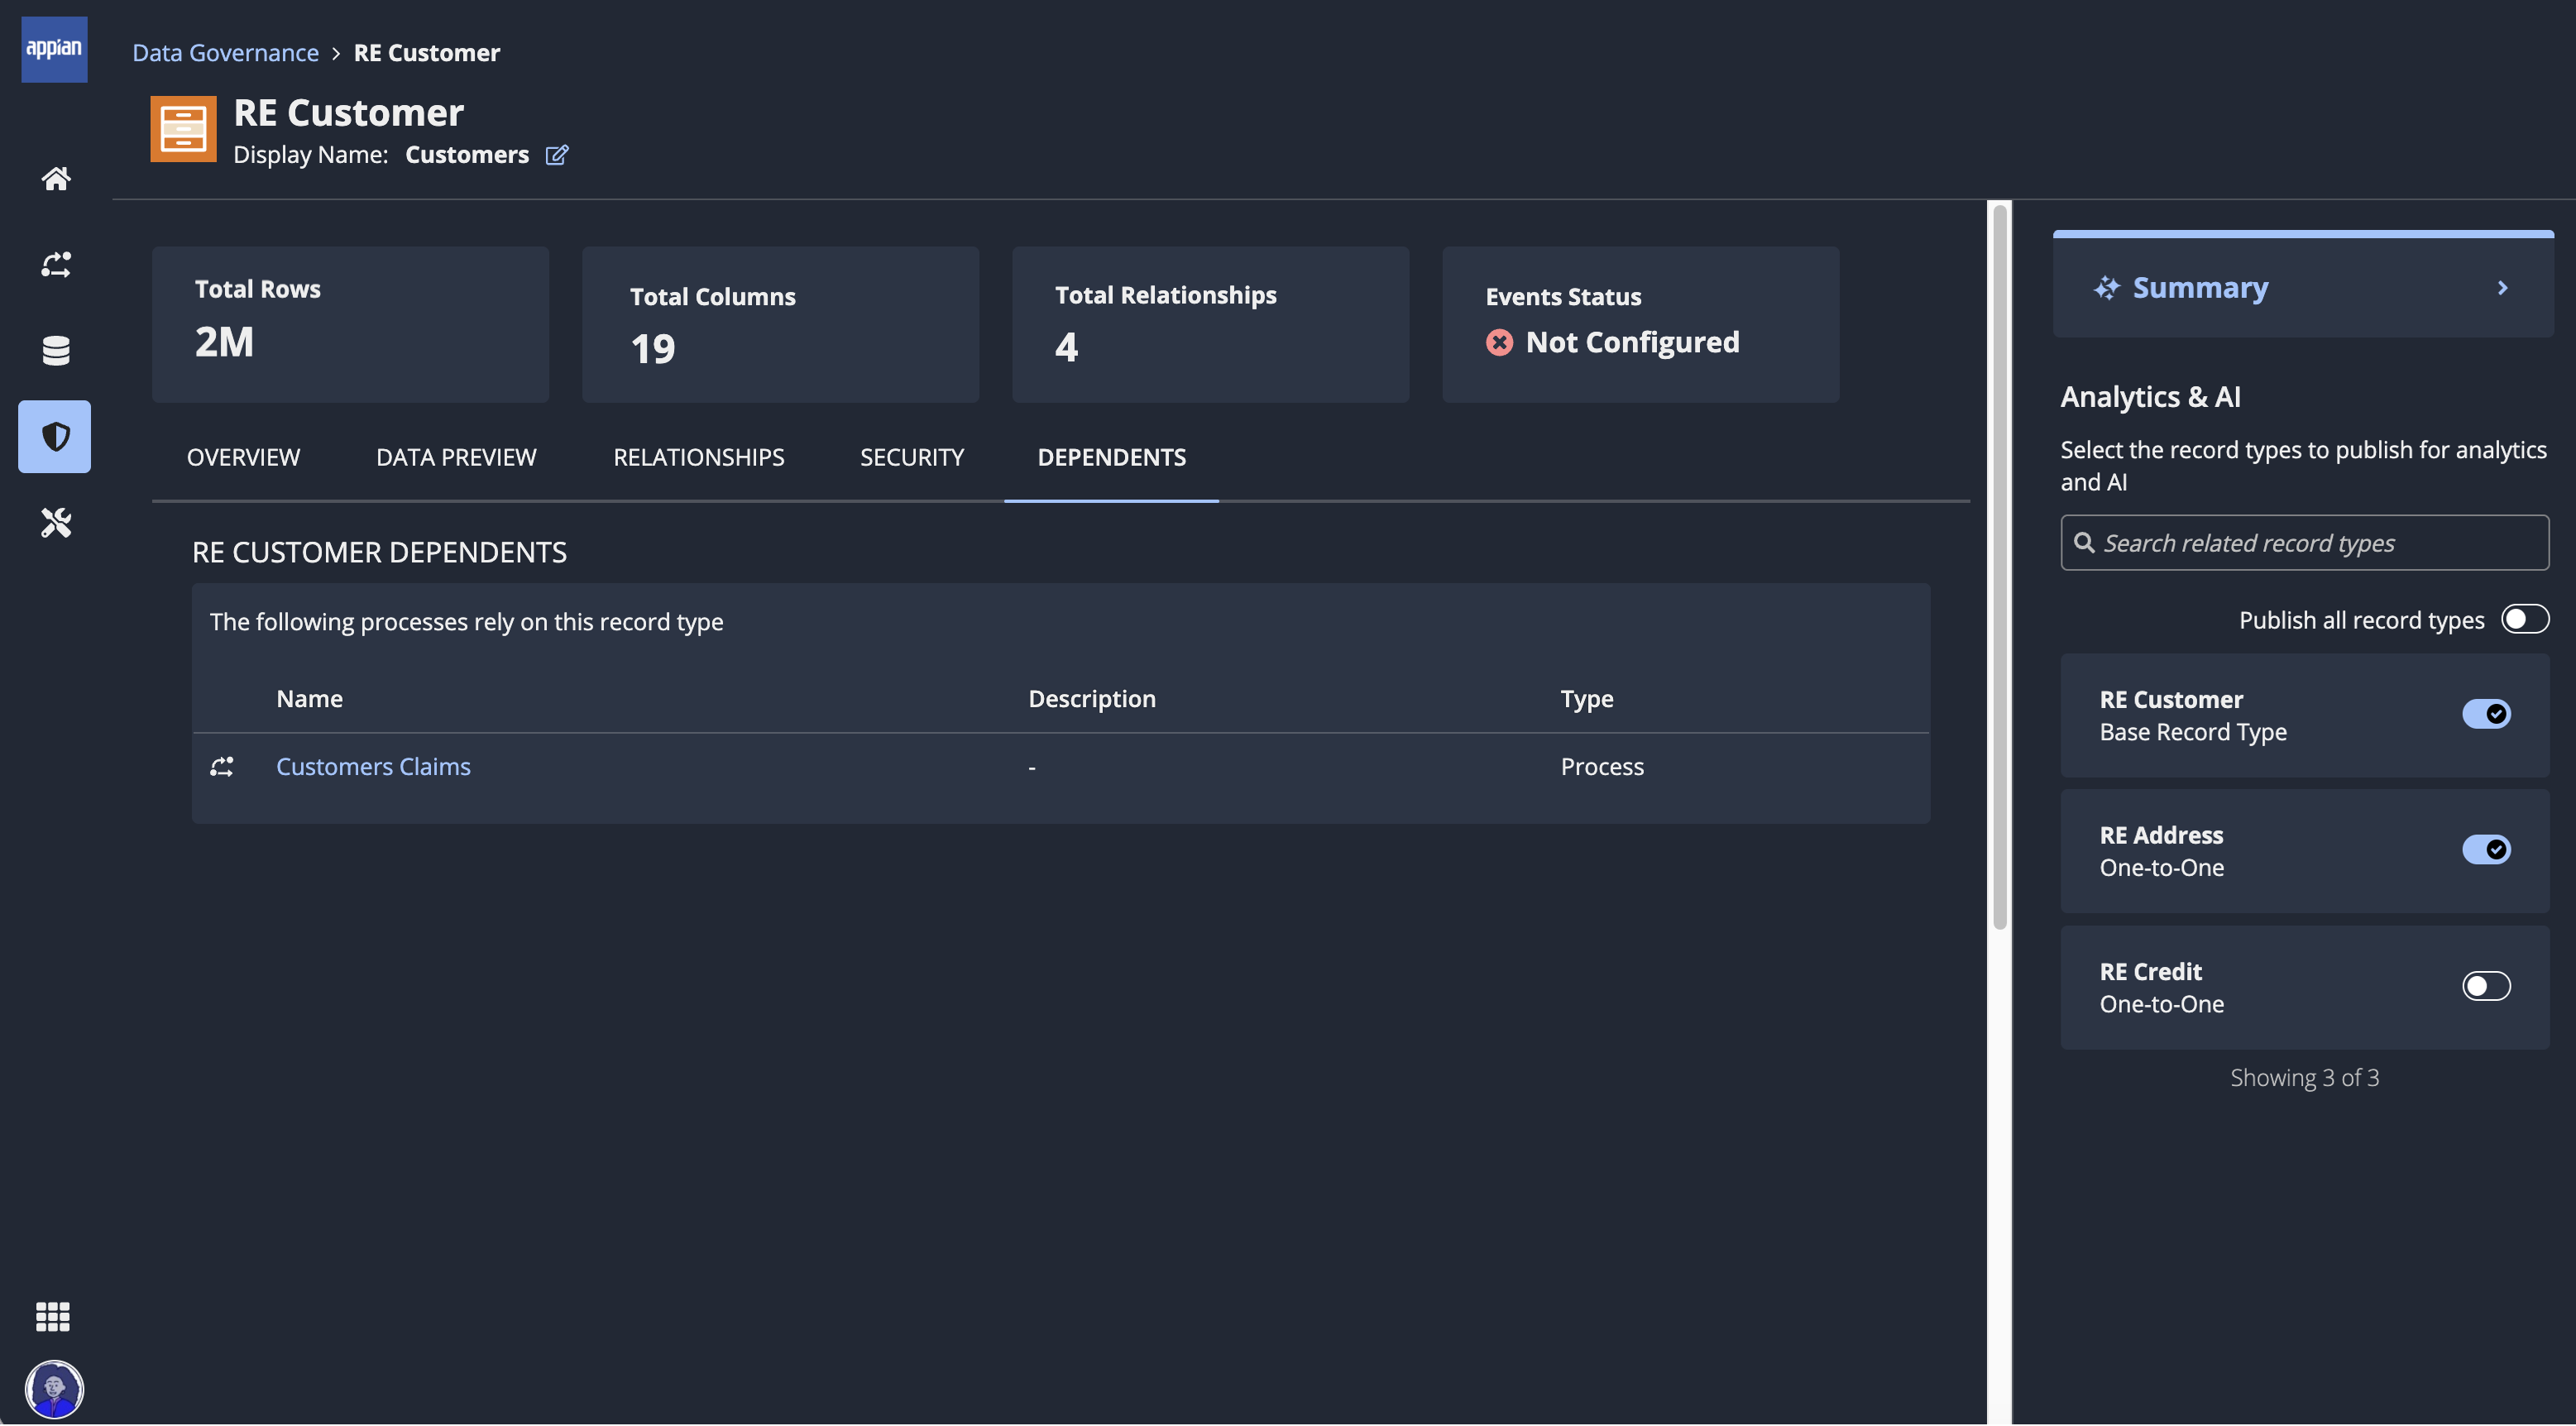Disable the RE Customer publish toggle
Image resolution: width=2576 pixels, height=1426 pixels.
(2486, 713)
